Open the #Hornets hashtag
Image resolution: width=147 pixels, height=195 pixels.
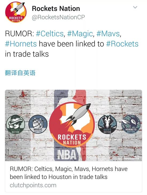pyautogui.click(x=21, y=44)
